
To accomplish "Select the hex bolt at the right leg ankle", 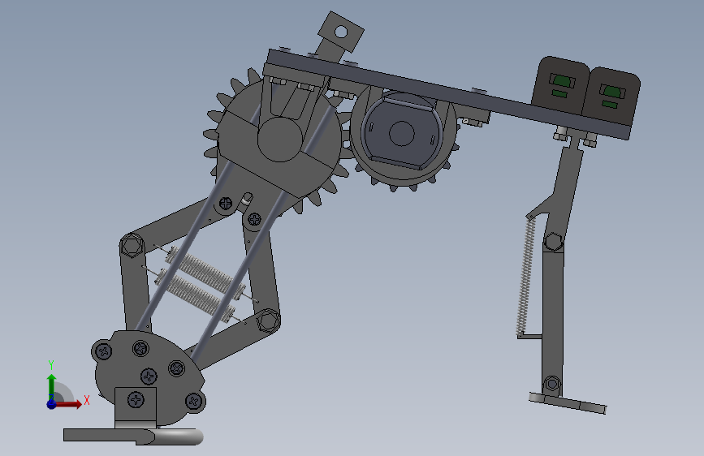I will point(552,385).
